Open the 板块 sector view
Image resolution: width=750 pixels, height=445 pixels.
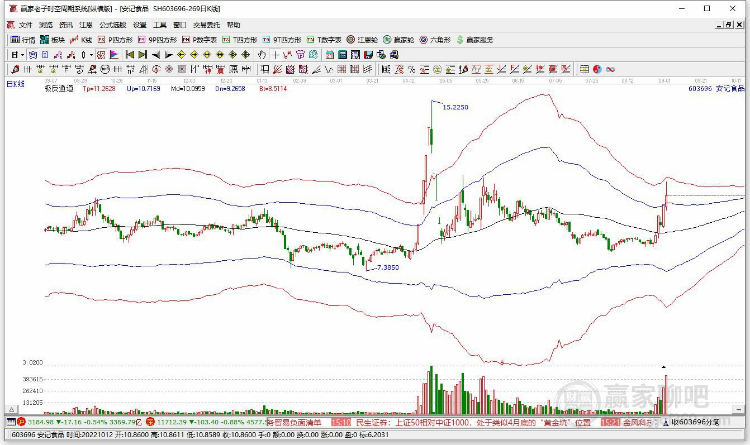(53, 40)
